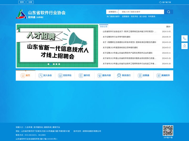Click the APP客户端 QR code
This screenshot has width=189, height=141.
[168, 131]
